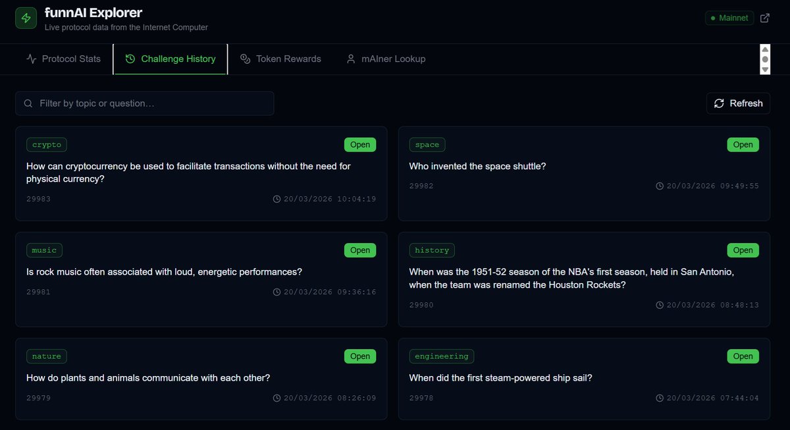Click the funnAI Explorer title
This screenshot has height=430, width=790.
point(93,13)
